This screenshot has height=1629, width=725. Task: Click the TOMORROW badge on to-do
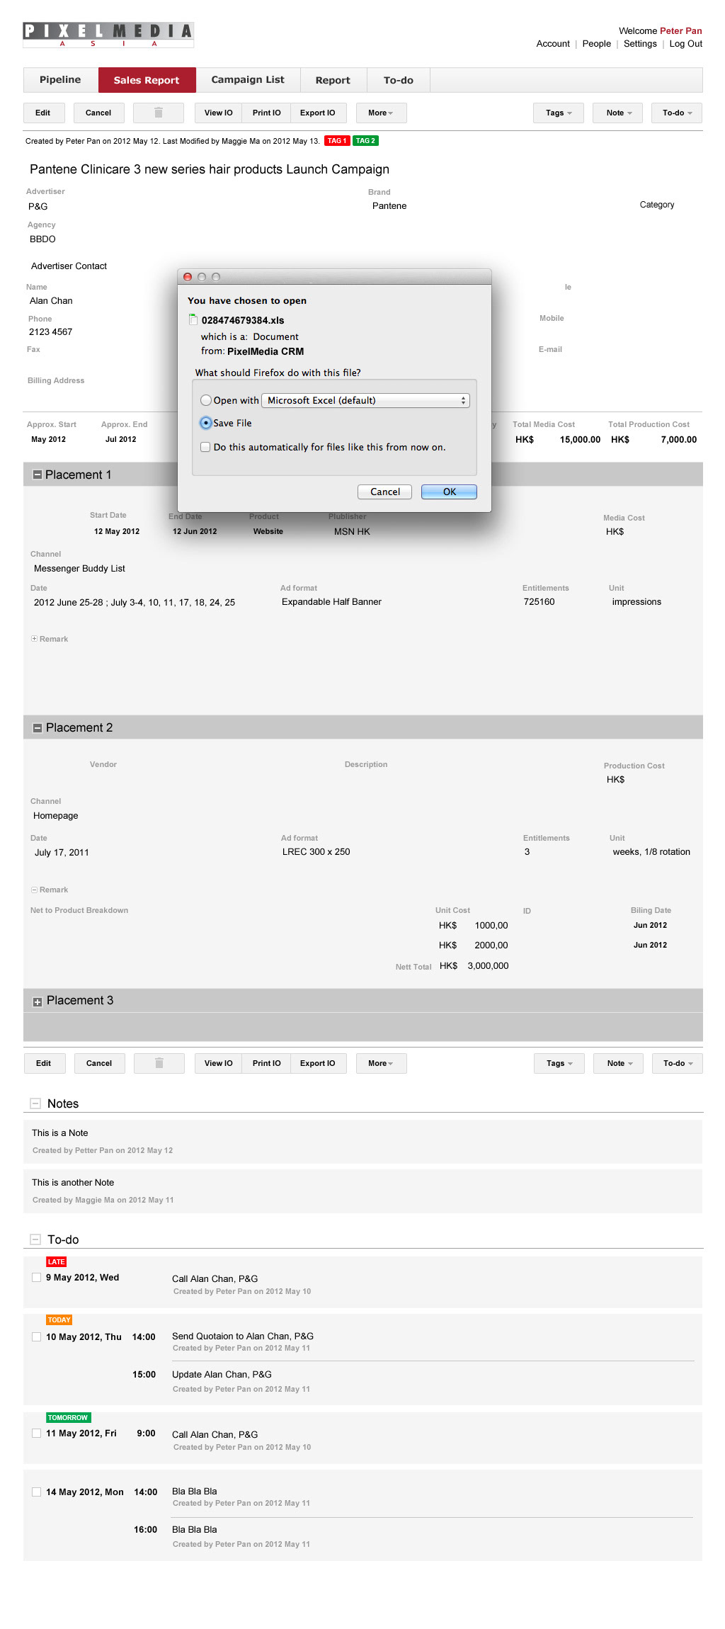(68, 1418)
